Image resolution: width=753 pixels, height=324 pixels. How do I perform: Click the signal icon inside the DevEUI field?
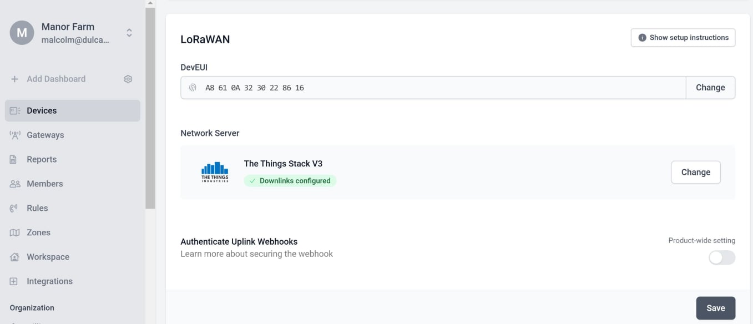click(x=193, y=87)
